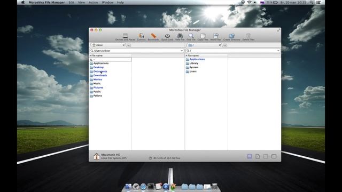This screenshot has width=342, height=192.
Task: Select Applications folder in right panel
Action: tap(206, 59)
